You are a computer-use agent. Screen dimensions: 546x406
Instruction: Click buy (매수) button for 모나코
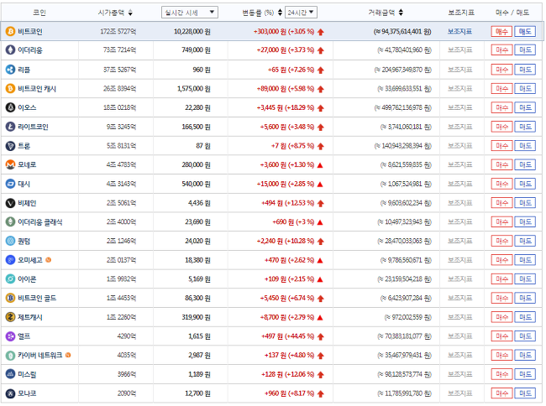click(x=501, y=393)
